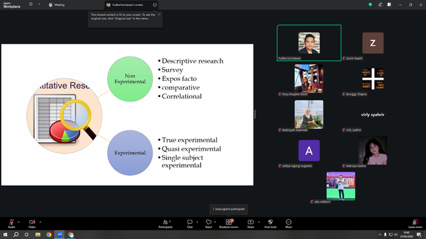Select Marisya Sadira's video tile
This screenshot has width=426, height=239.
pos(373,151)
